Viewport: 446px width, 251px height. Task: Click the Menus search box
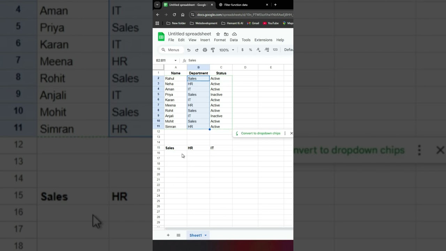pos(171,50)
